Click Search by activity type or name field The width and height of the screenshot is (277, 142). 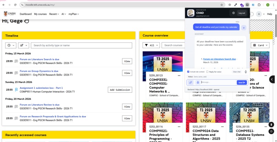pyautogui.click(x=81, y=46)
